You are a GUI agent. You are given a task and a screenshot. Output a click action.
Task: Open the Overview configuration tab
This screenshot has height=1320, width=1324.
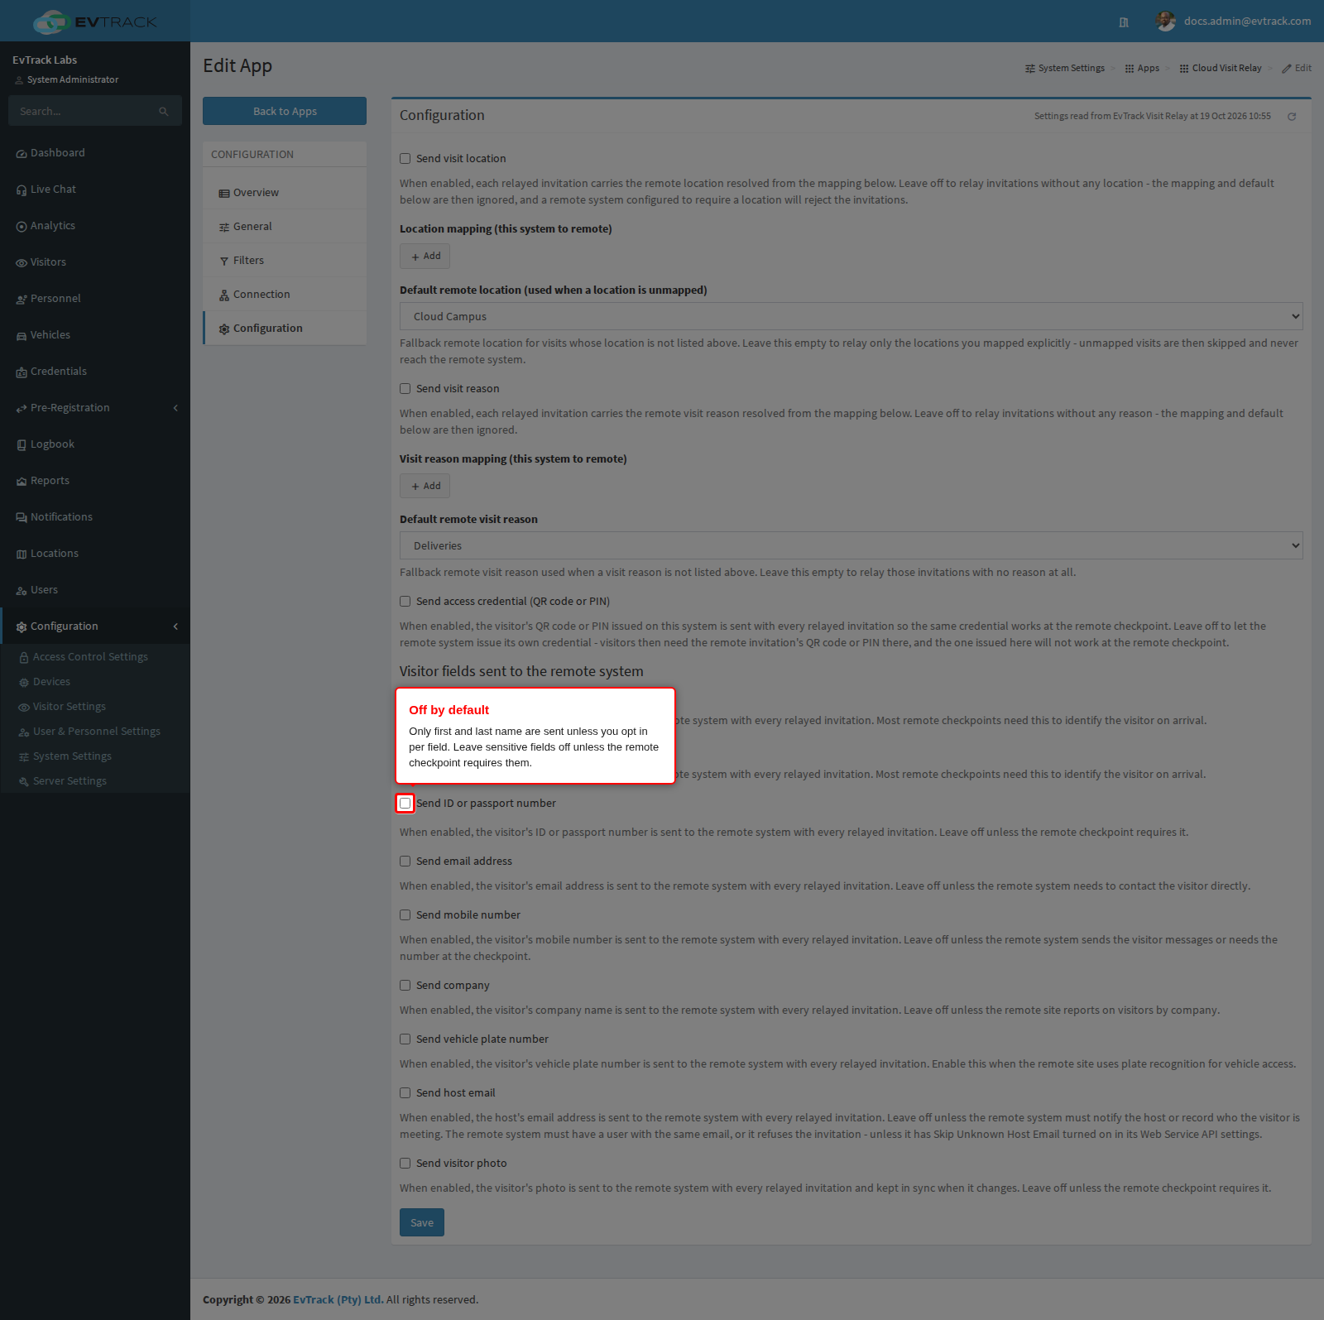[x=285, y=193]
